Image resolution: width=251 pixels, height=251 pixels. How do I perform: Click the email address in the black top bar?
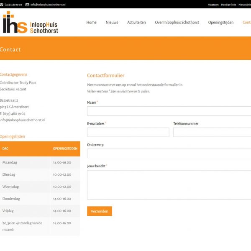[x=48, y=5]
